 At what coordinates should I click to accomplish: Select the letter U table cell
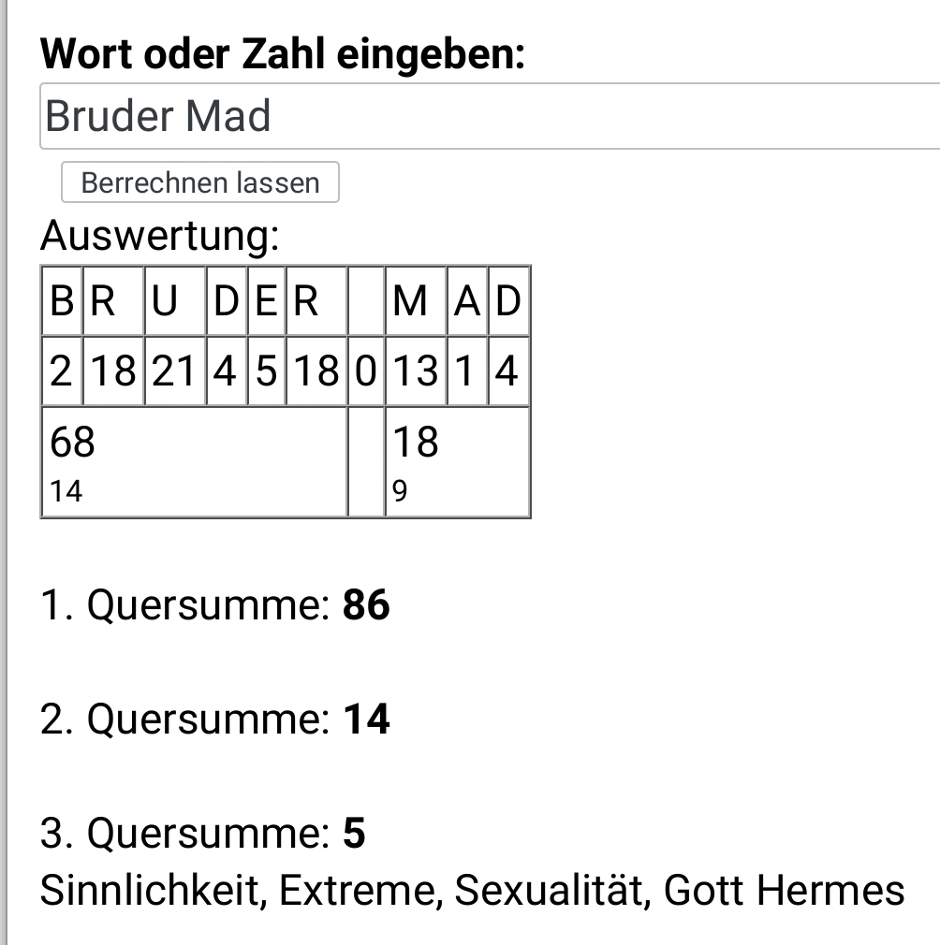click(x=175, y=300)
